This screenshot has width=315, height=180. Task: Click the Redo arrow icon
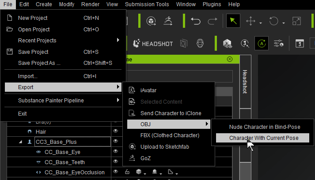[x=213, y=21]
